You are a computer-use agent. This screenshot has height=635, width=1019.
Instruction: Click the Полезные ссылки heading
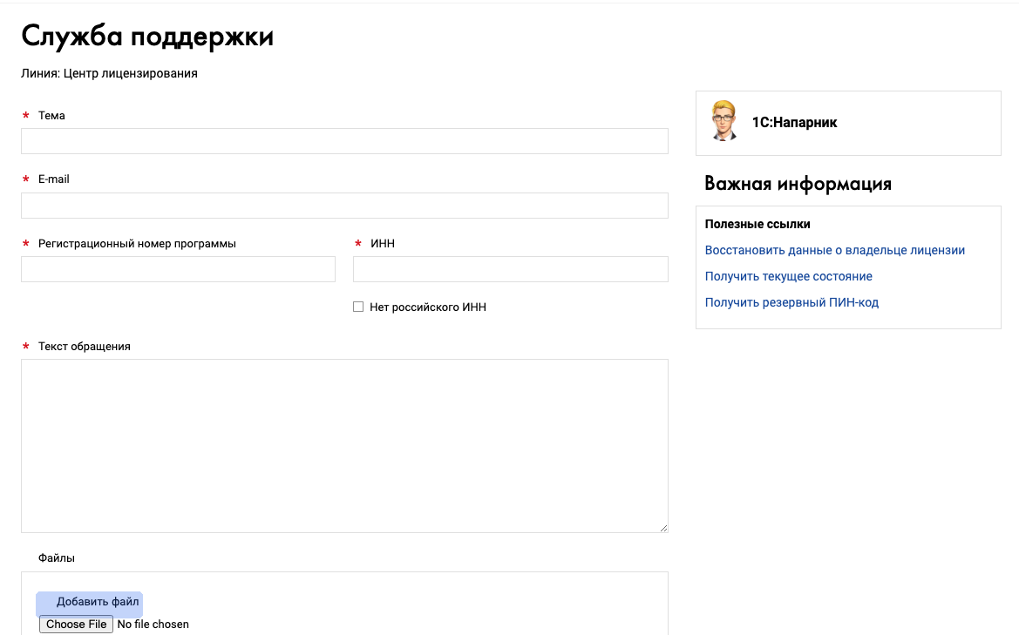757,224
